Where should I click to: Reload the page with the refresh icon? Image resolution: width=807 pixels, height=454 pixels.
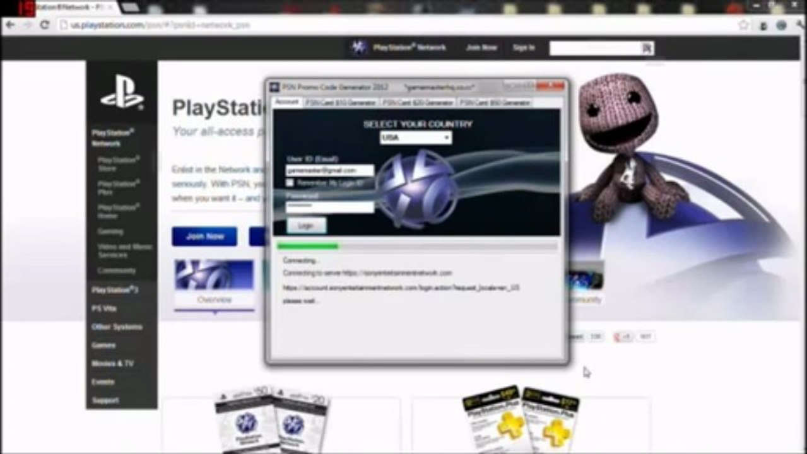tap(44, 25)
